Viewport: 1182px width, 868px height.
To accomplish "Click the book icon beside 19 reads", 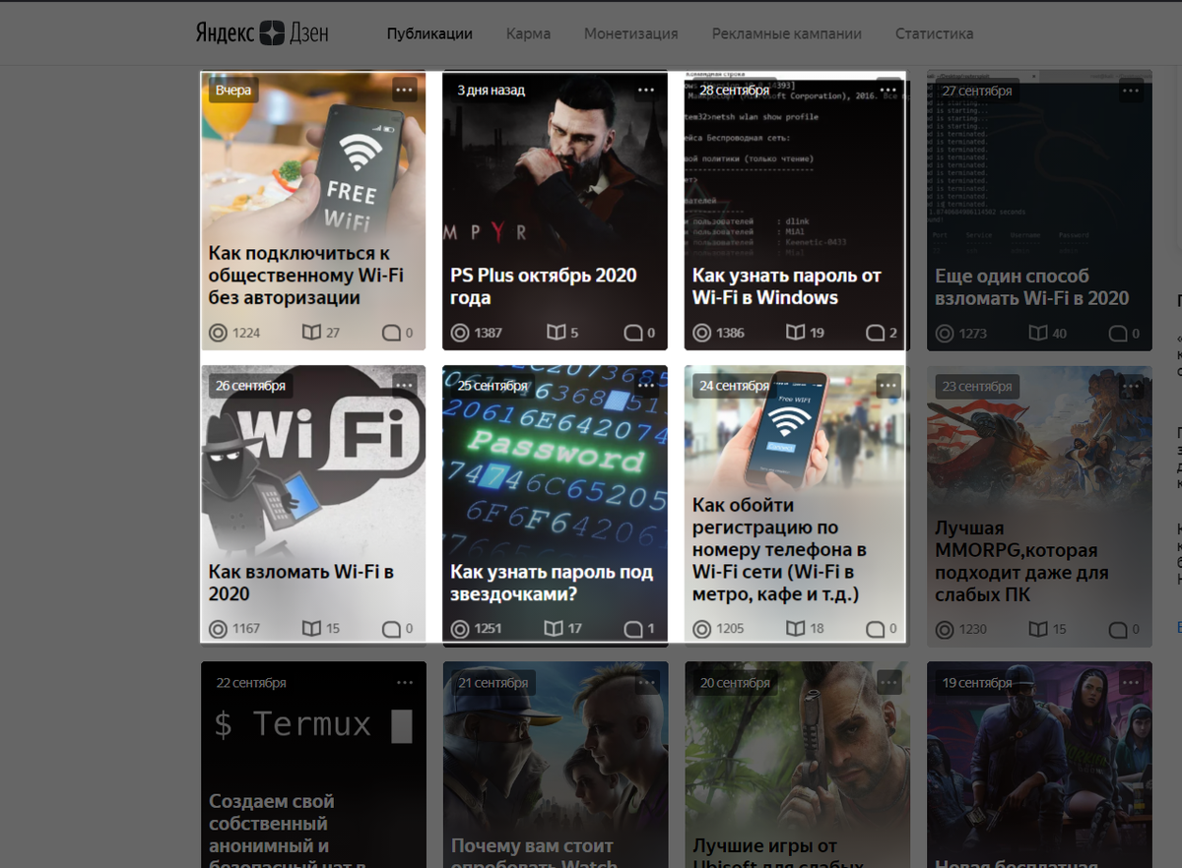I will click(x=795, y=333).
